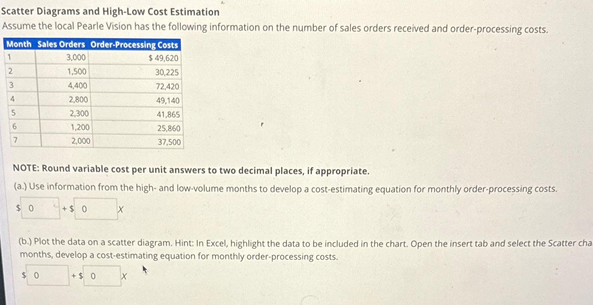The image size is (593, 305).
Task: Click the first cost-estimating equation fixed cost field
Action: pos(40,209)
